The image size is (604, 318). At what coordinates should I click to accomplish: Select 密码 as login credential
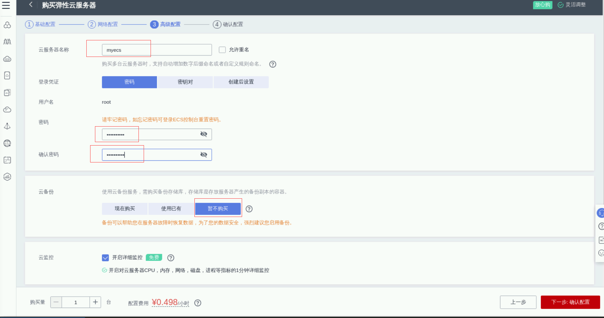[x=130, y=82]
